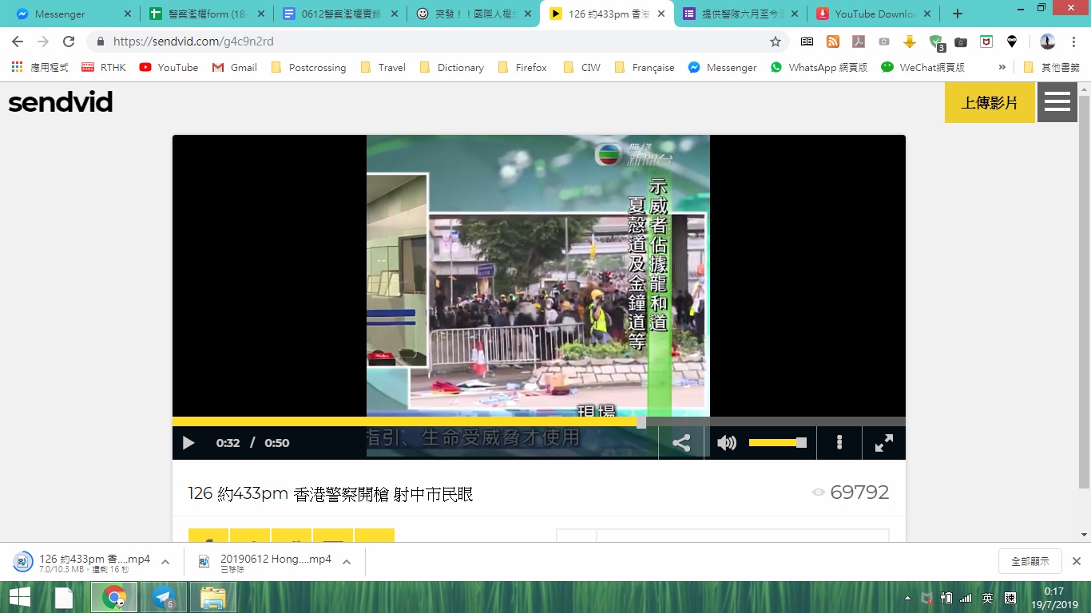Viewport: 1091px width, 613px height.
Task: Open the video share icon
Action: pos(681,443)
